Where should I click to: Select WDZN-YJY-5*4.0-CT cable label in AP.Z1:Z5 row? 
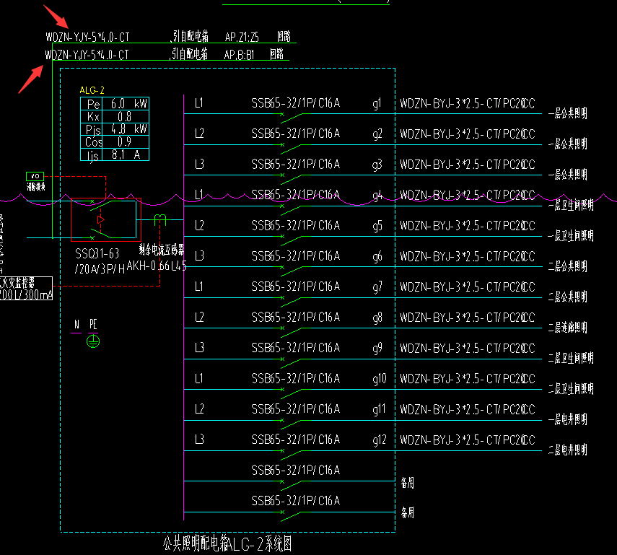click(87, 37)
